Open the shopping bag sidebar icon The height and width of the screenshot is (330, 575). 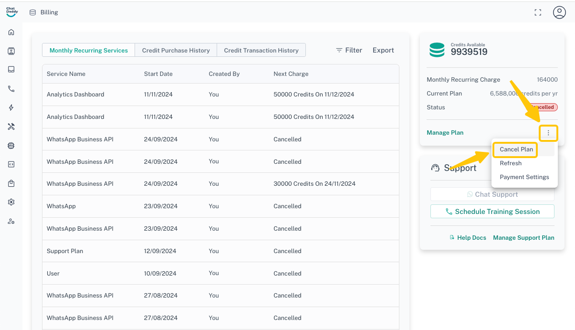pos(11,183)
